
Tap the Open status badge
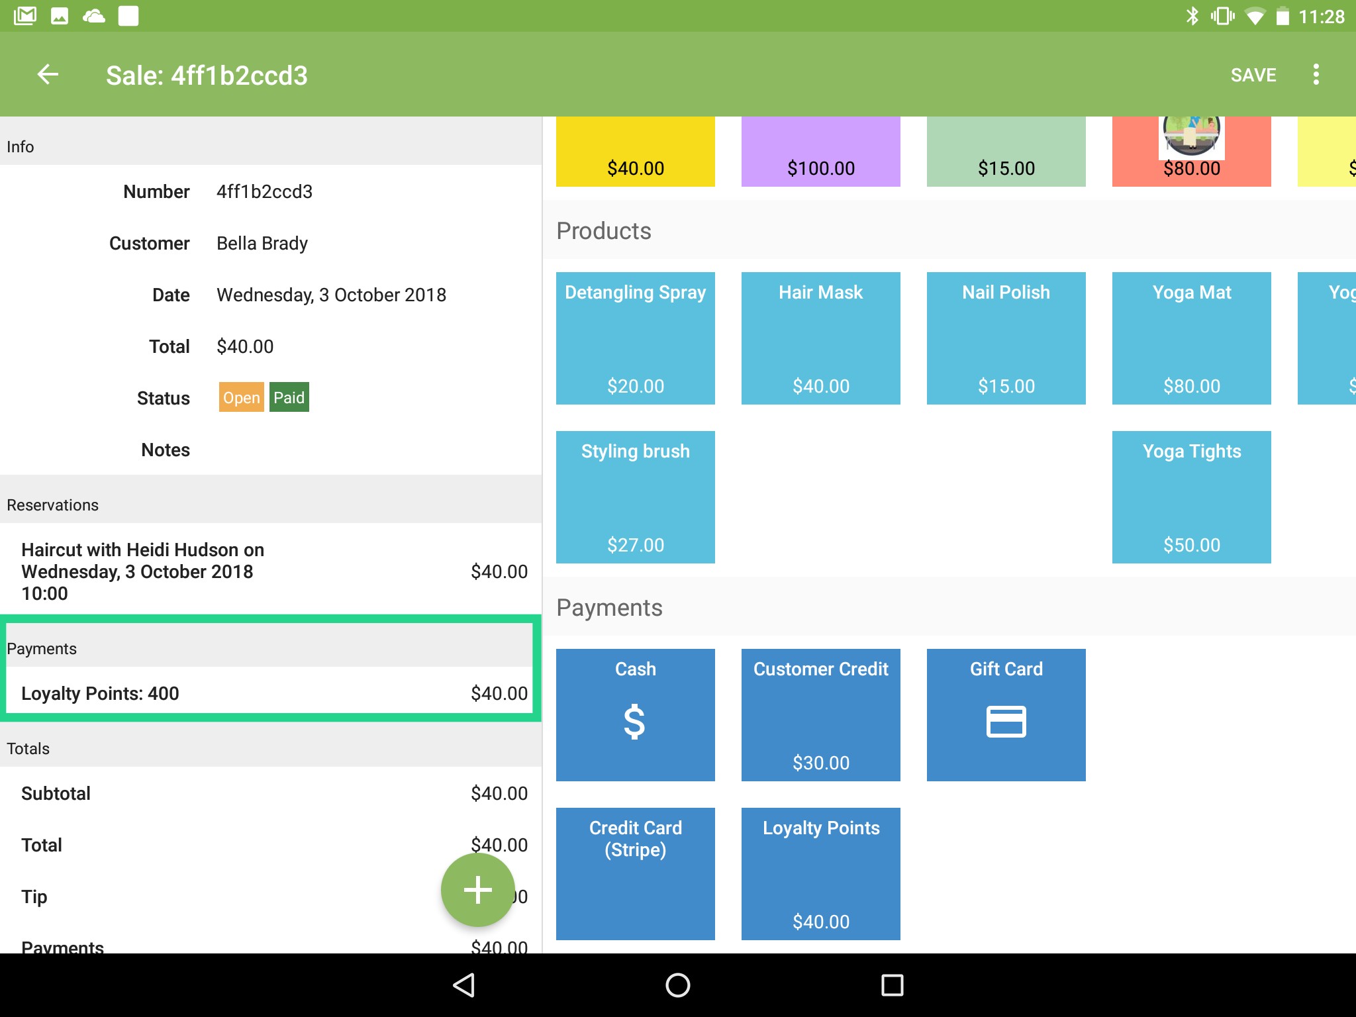coord(241,397)
